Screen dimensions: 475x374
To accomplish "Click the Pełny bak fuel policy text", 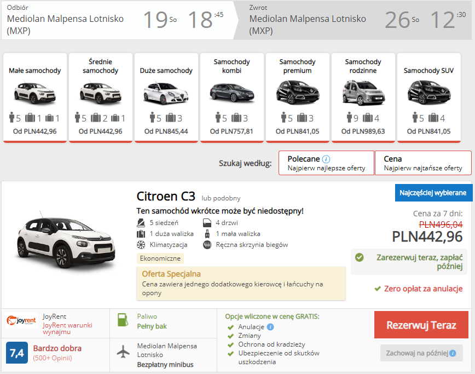I will coord(152,326).
